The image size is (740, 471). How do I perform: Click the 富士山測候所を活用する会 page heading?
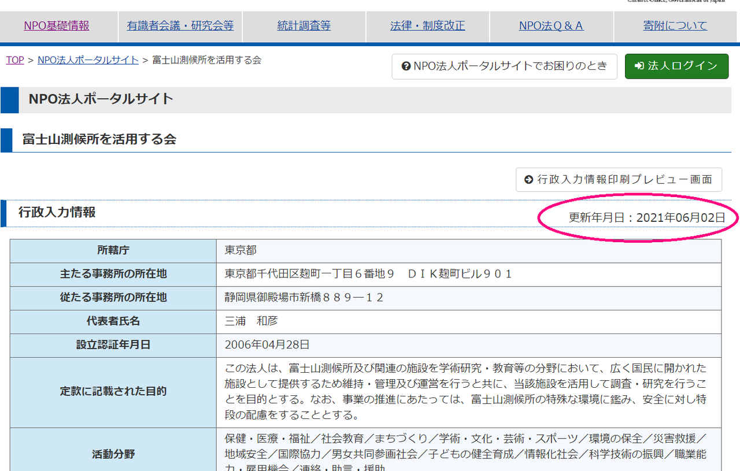click(99, 140)
